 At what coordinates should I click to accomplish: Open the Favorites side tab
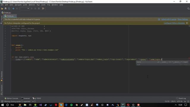[1, 76]
